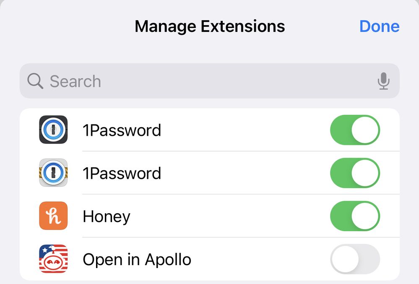Tap the Honey label text
Viewport: 419px width, 284px height.
(107, 217)
